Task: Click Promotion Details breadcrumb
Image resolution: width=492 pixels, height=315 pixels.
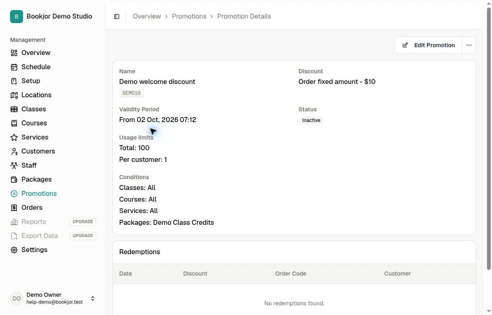Action: point(244,16)
